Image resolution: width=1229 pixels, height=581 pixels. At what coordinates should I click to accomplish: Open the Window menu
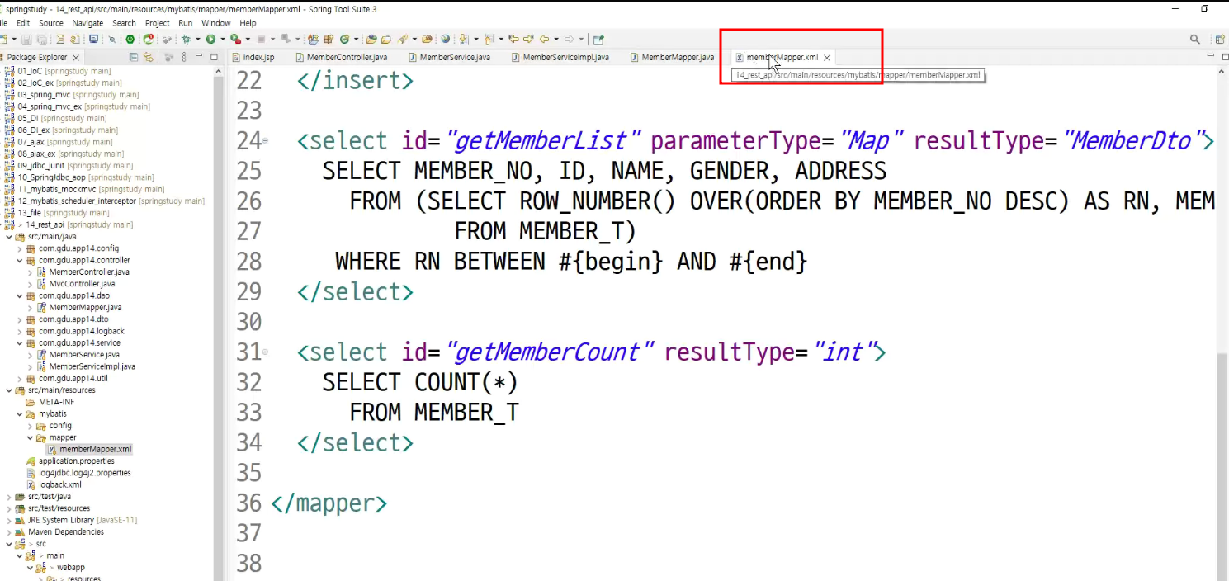pyautogui.click(x=216, y=23)
